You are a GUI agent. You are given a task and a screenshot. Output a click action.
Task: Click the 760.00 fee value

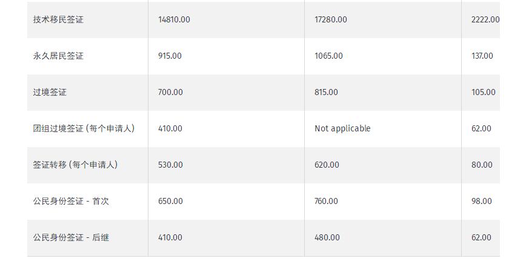(326, 201)
